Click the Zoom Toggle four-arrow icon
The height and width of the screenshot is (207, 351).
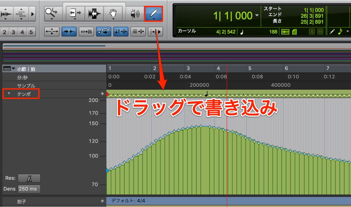click(x=52, y=32)
